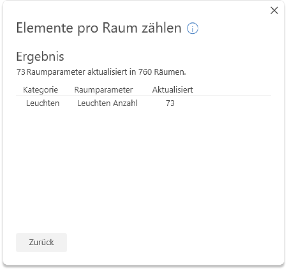Click 'Raumparameter' in the summary sentence

coord(56,72)
